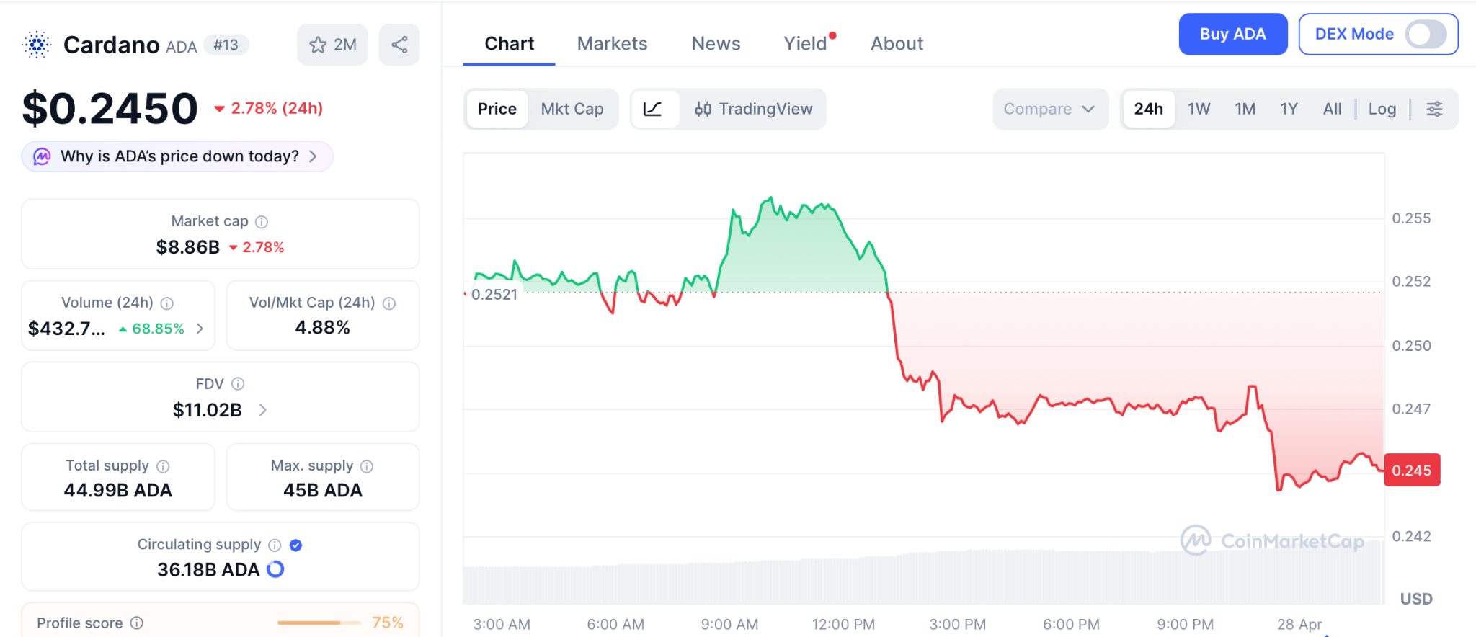Open chart settings sliders icon
The height and width of the screenshot is (637, 1476).
point(1434,109)
